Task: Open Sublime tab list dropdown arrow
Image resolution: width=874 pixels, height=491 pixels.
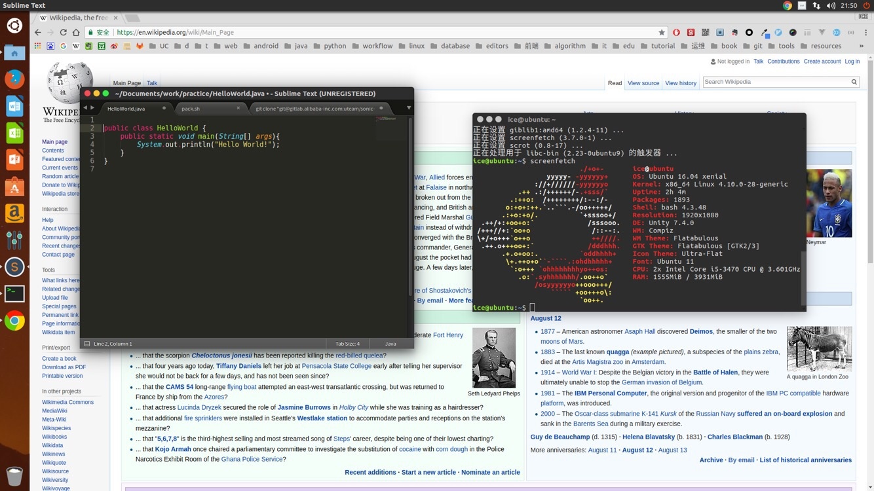Action: click(408, 108)
